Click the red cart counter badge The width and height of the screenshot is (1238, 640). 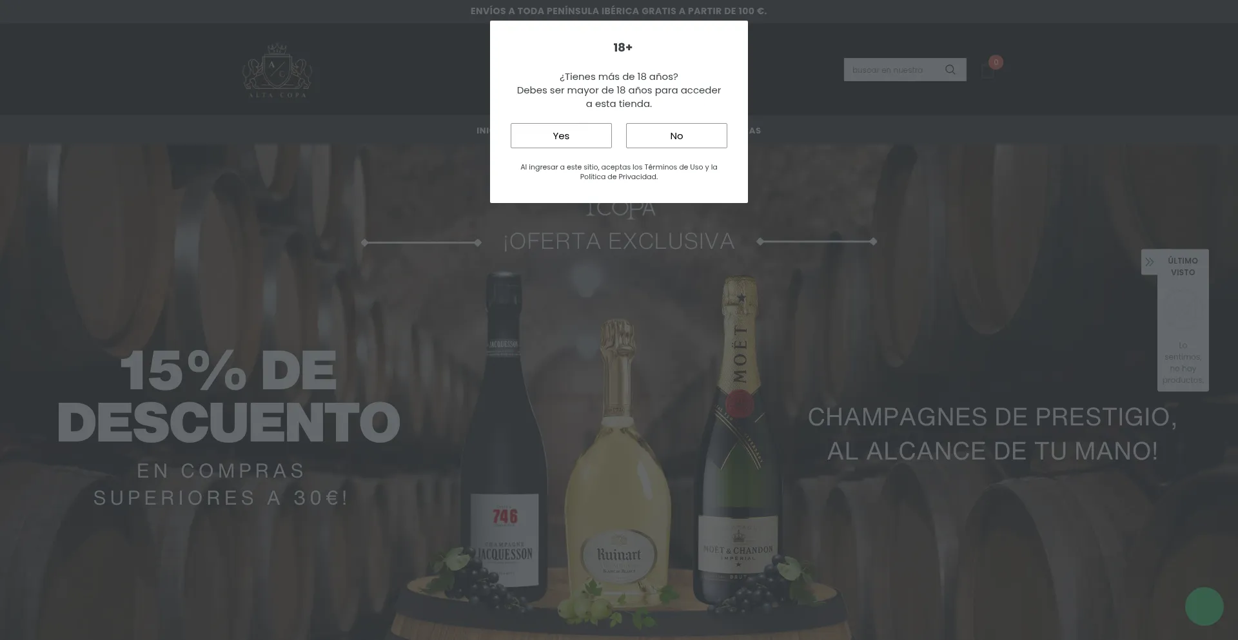point(996,62)
